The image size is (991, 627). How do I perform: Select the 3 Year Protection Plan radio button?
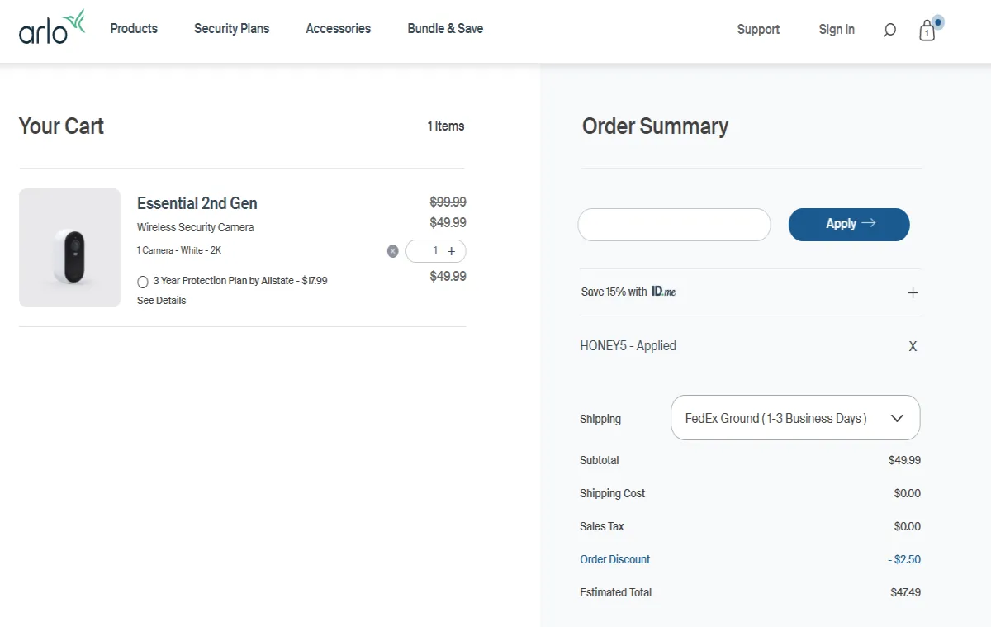pos(142,281)
